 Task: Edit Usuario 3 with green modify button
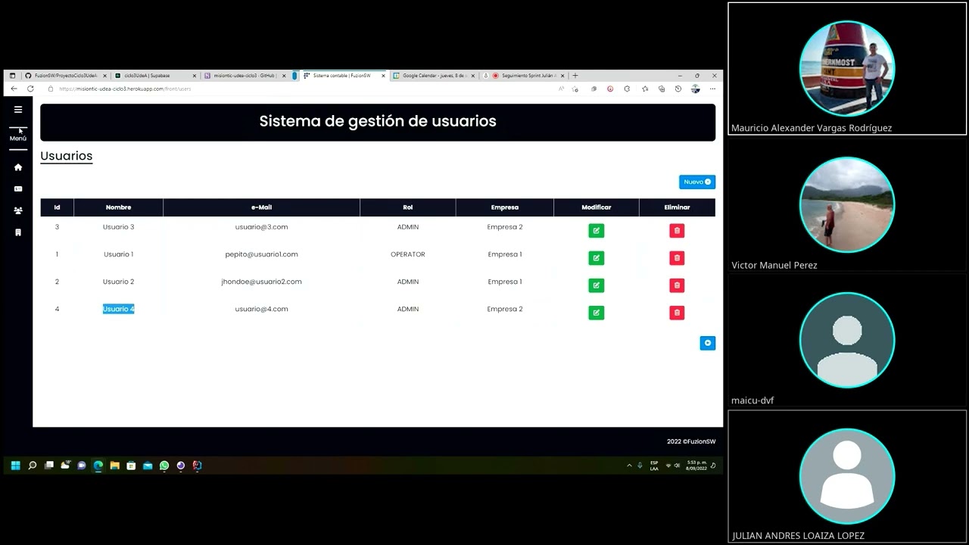point(597,230)
